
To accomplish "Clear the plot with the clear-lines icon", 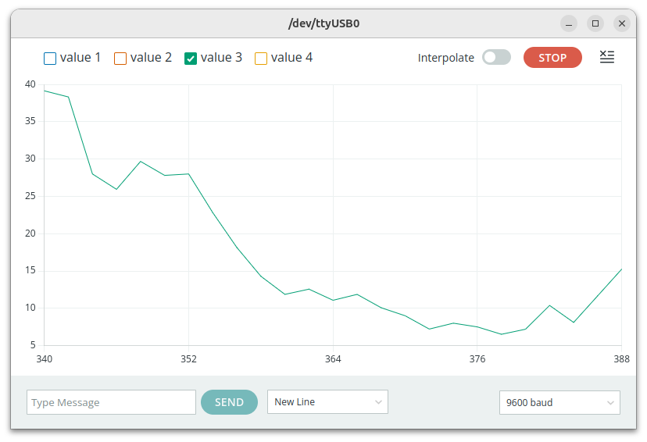I will [607, 57].
